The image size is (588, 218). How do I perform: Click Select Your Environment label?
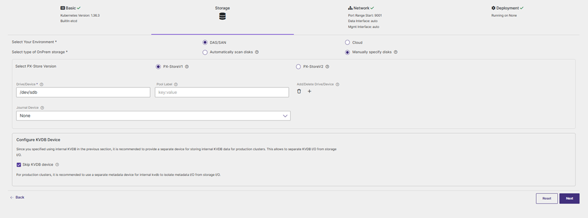[x=34, y=42]
